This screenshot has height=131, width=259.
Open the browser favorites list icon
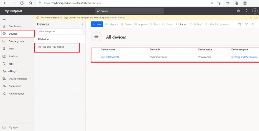pyautogui.click(x=228, y=3)
